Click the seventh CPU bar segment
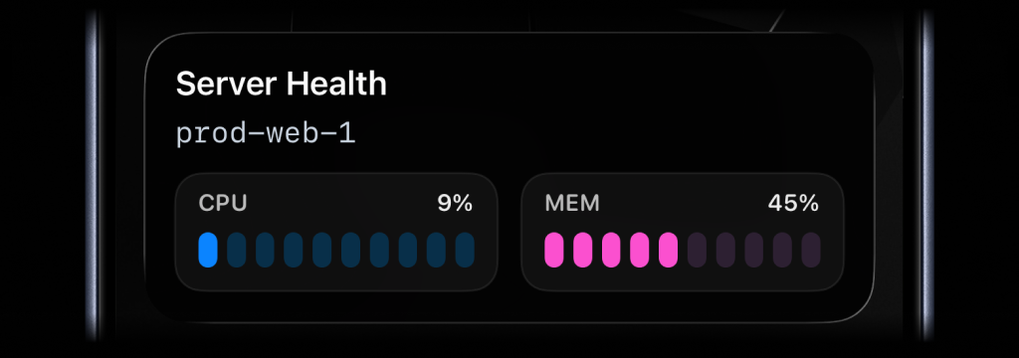Viewport: 1019px width, 358px height. [379, 251]
